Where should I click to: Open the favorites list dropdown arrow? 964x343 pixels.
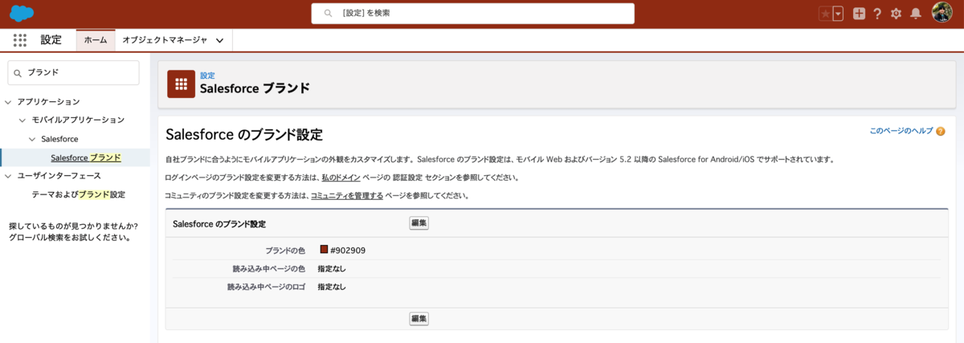point(838,14)
